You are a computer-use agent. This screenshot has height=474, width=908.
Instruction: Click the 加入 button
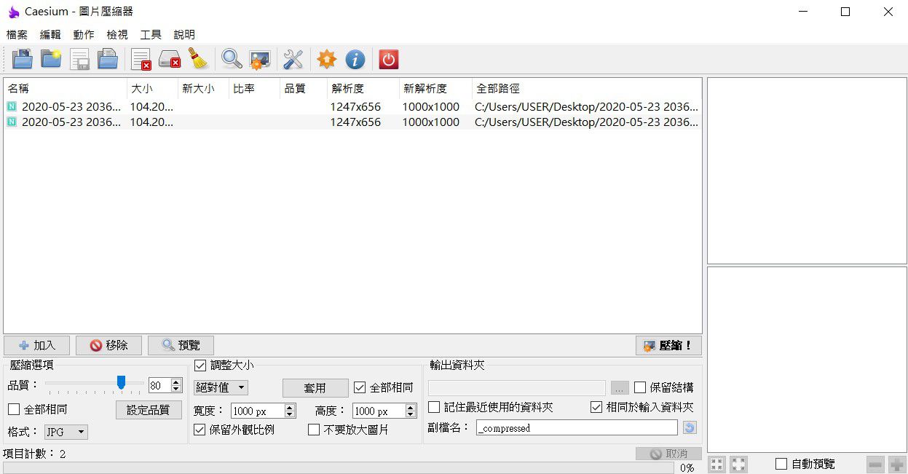[x=36, y=345]
